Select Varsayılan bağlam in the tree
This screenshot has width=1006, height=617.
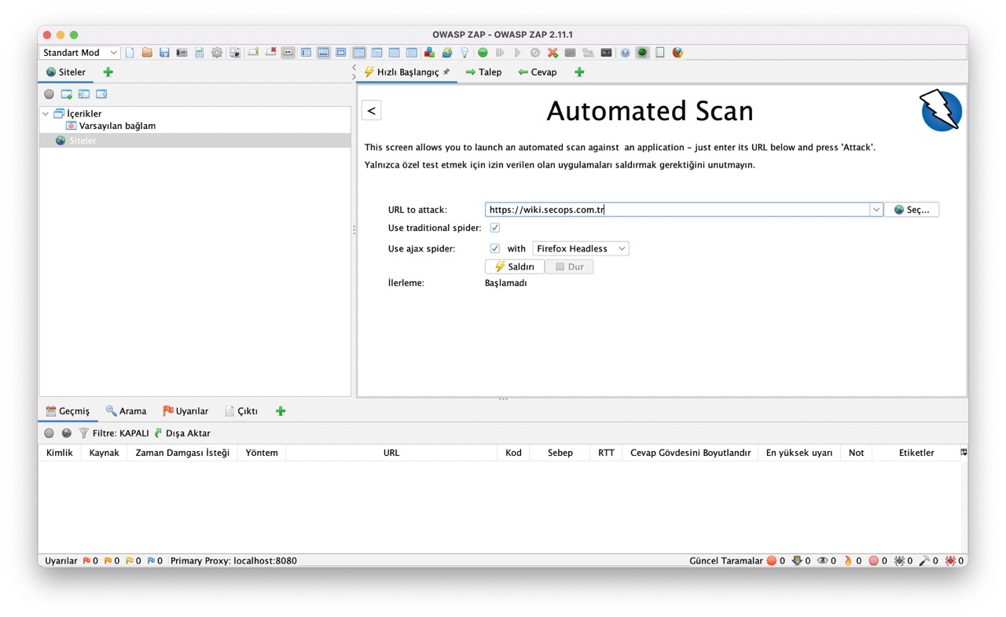[117, 126]
